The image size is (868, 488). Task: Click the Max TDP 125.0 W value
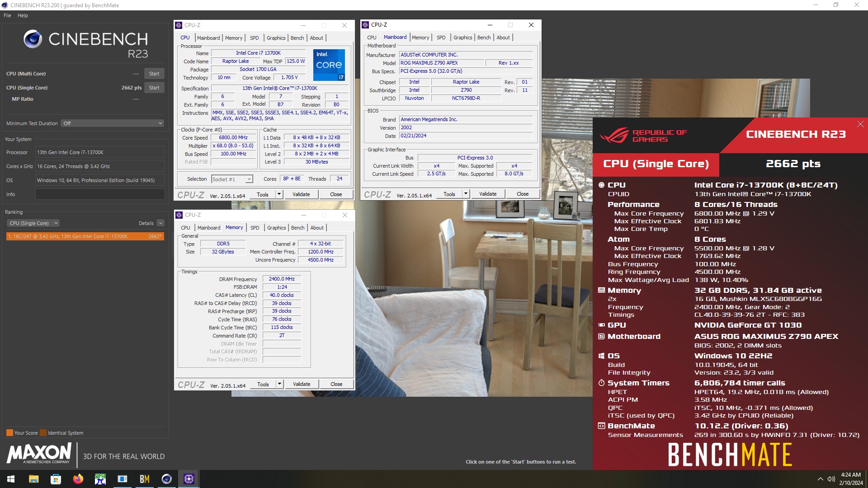tap(296, 61)
